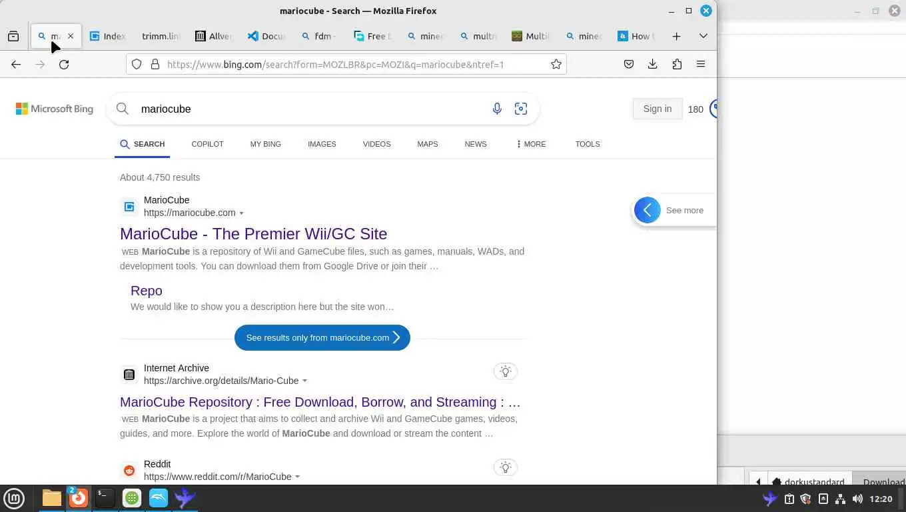Open the Files folder in taskbar
Image resolution: width=906 pixels, height=512 pixels.
point(52,498)
